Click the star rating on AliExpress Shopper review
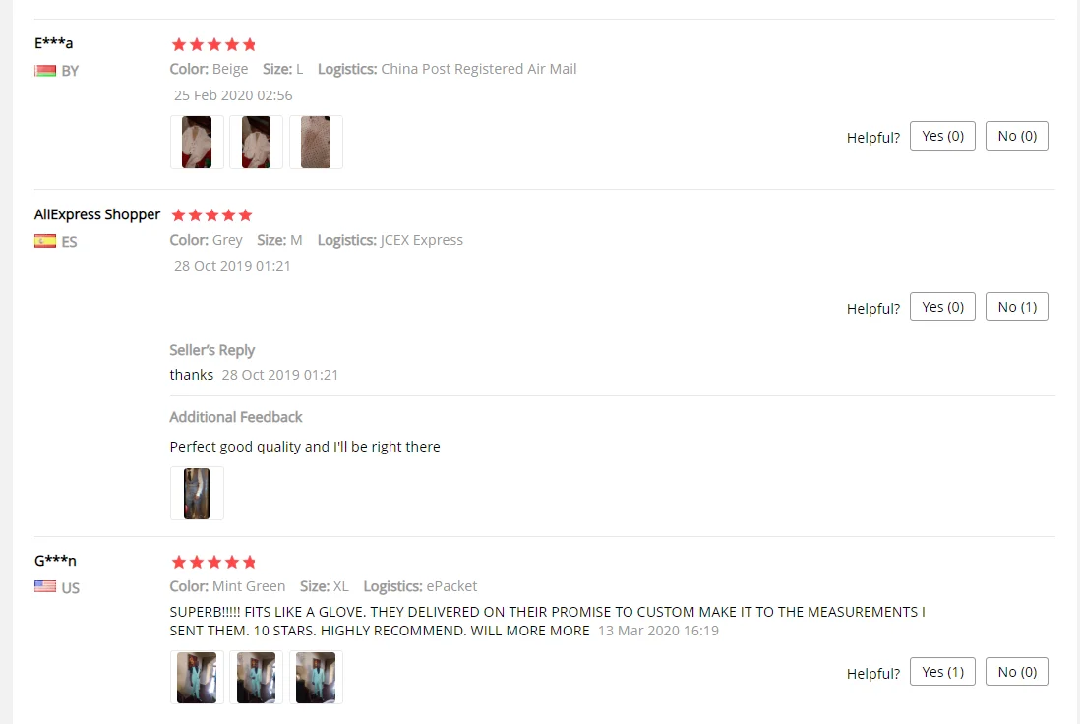Screen dimensions: 1080x724 (212, 215)
